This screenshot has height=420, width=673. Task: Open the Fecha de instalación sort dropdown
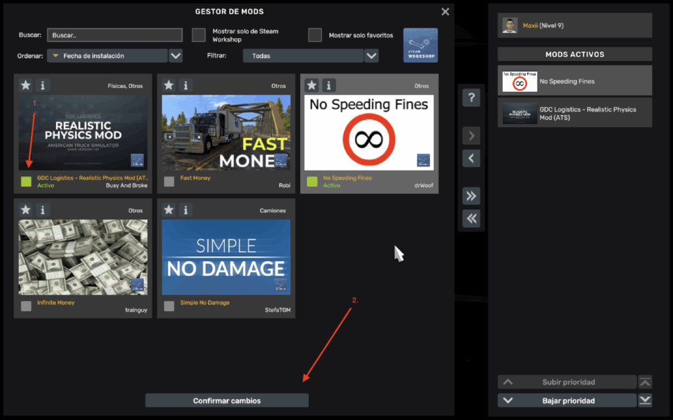tap(175, 56)
